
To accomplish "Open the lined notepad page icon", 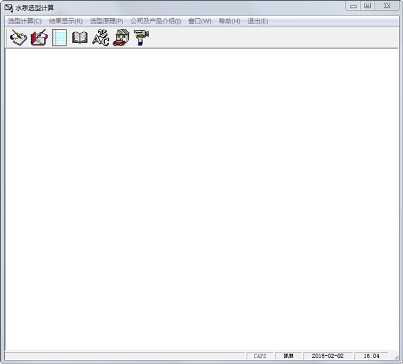I will tap(59, 38).
